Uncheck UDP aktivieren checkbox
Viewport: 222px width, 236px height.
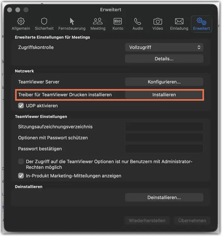(x=21, y=106)
